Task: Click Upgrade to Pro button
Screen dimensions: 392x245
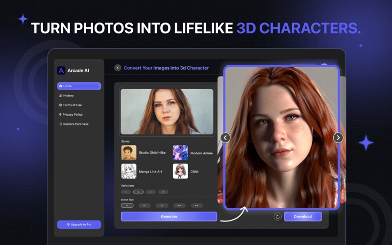Action: pos(79,224)
